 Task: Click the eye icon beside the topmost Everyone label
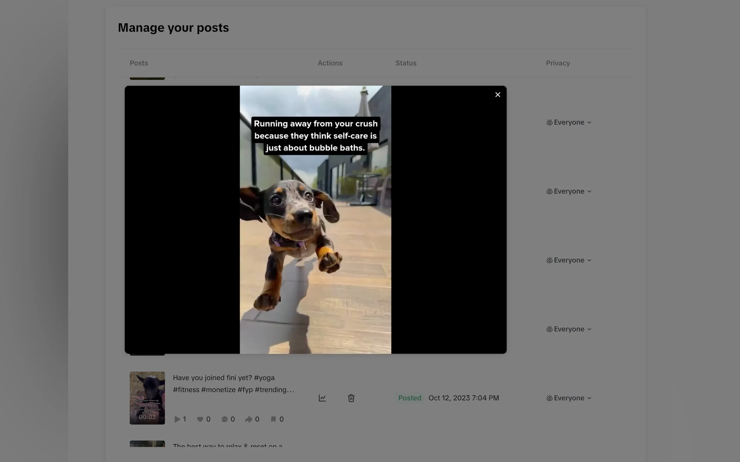point(549,122)
